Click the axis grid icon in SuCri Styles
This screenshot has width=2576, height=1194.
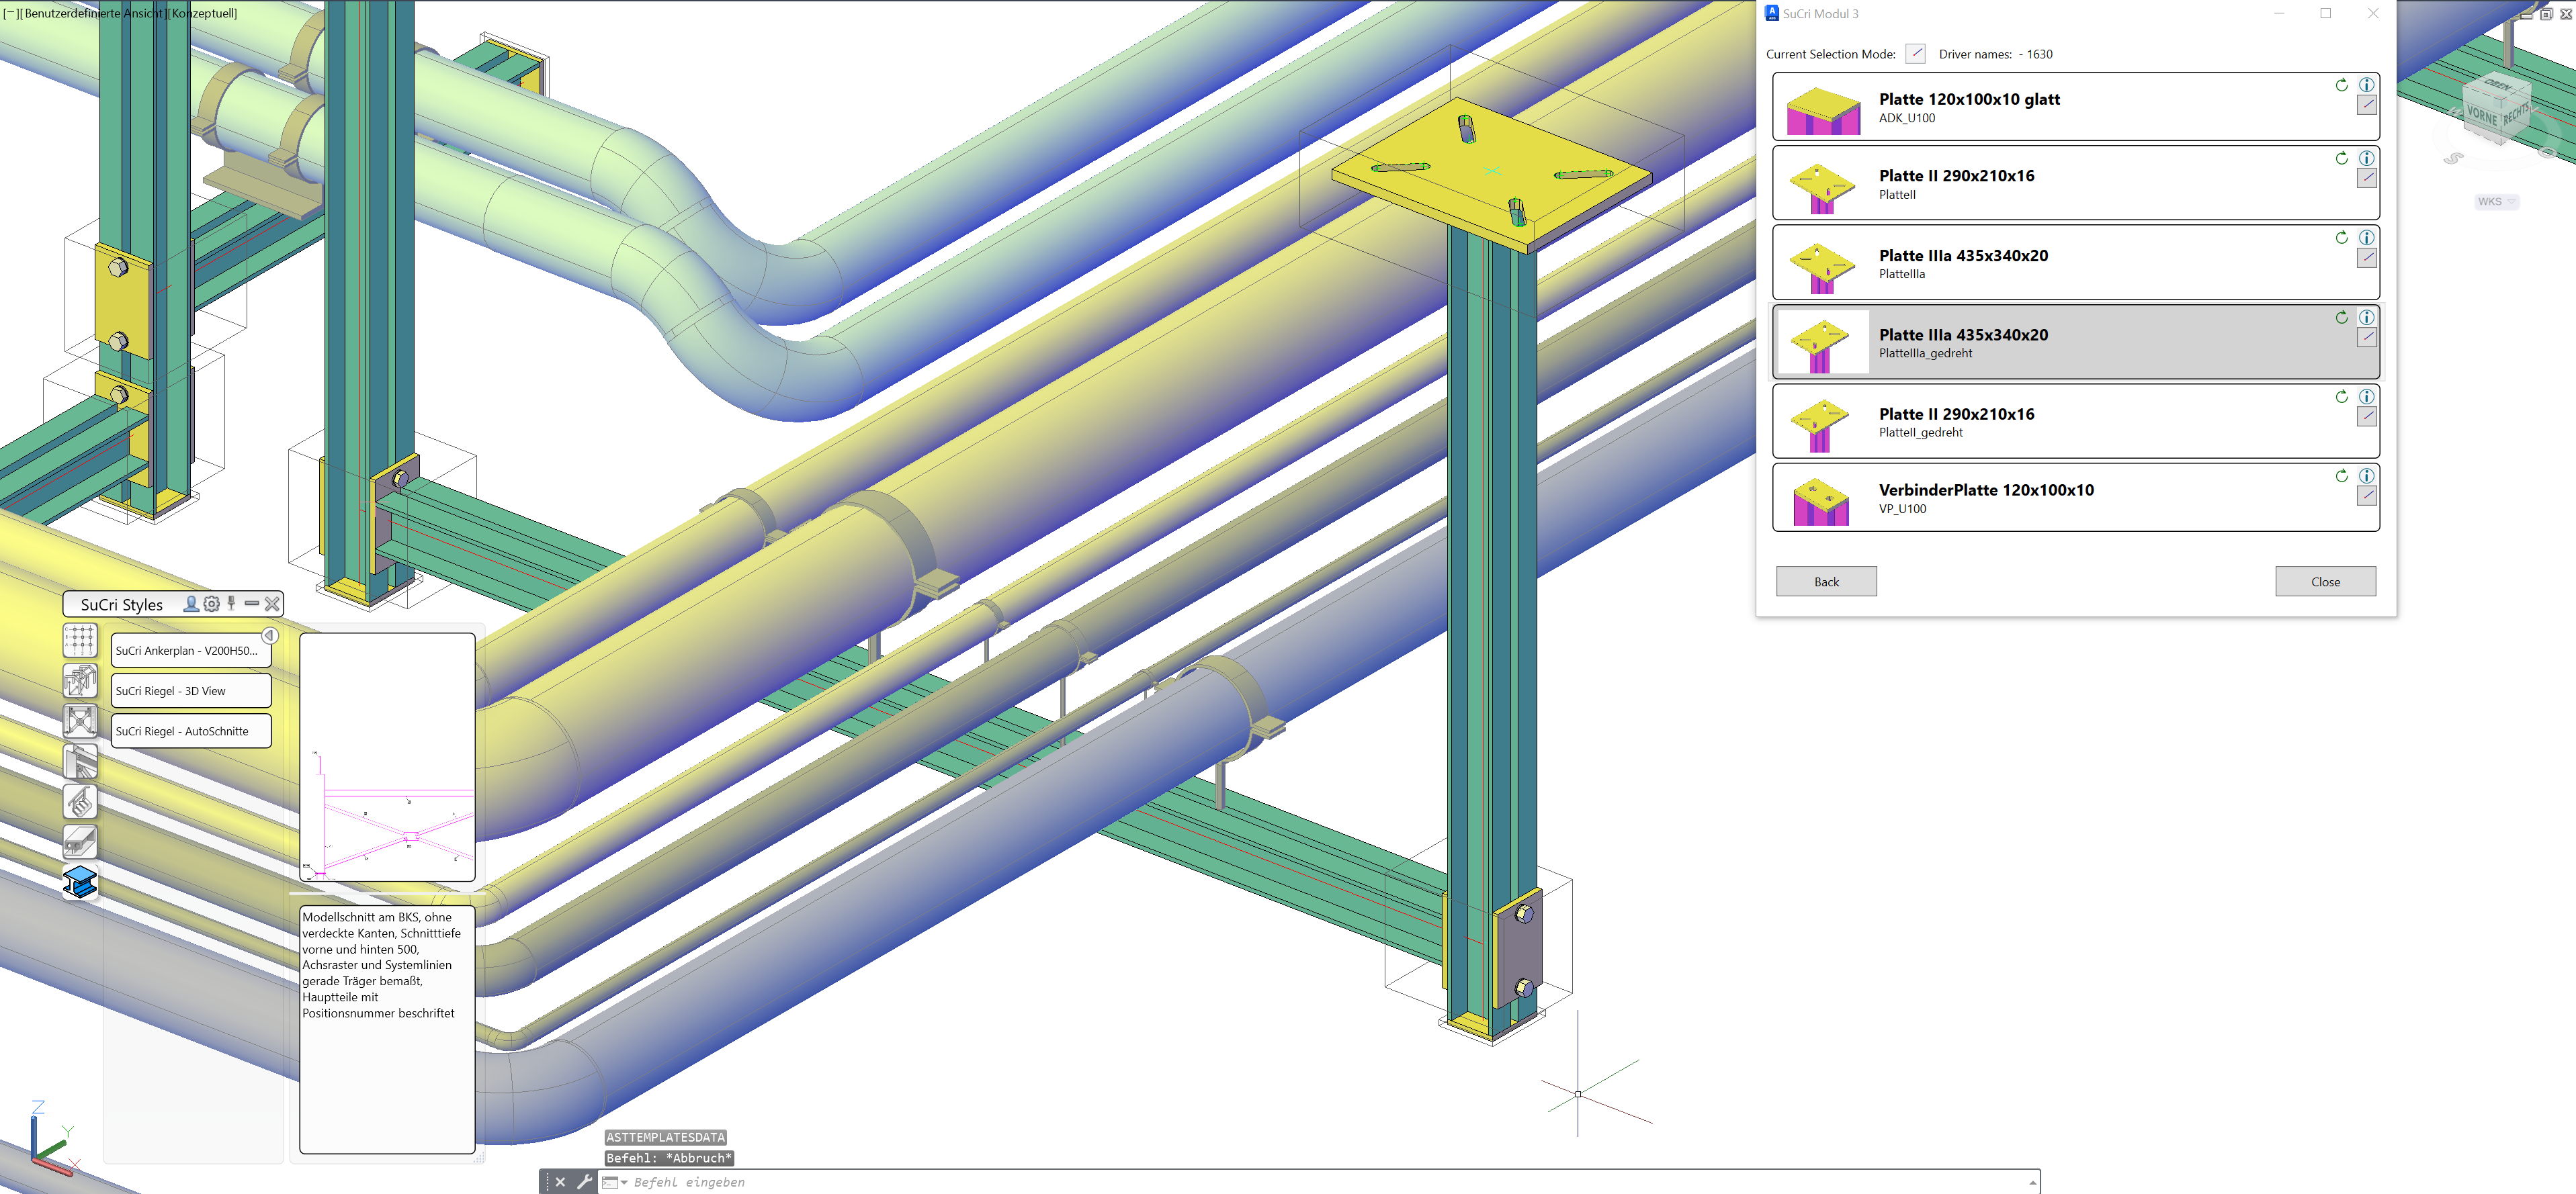pos(80,641)
